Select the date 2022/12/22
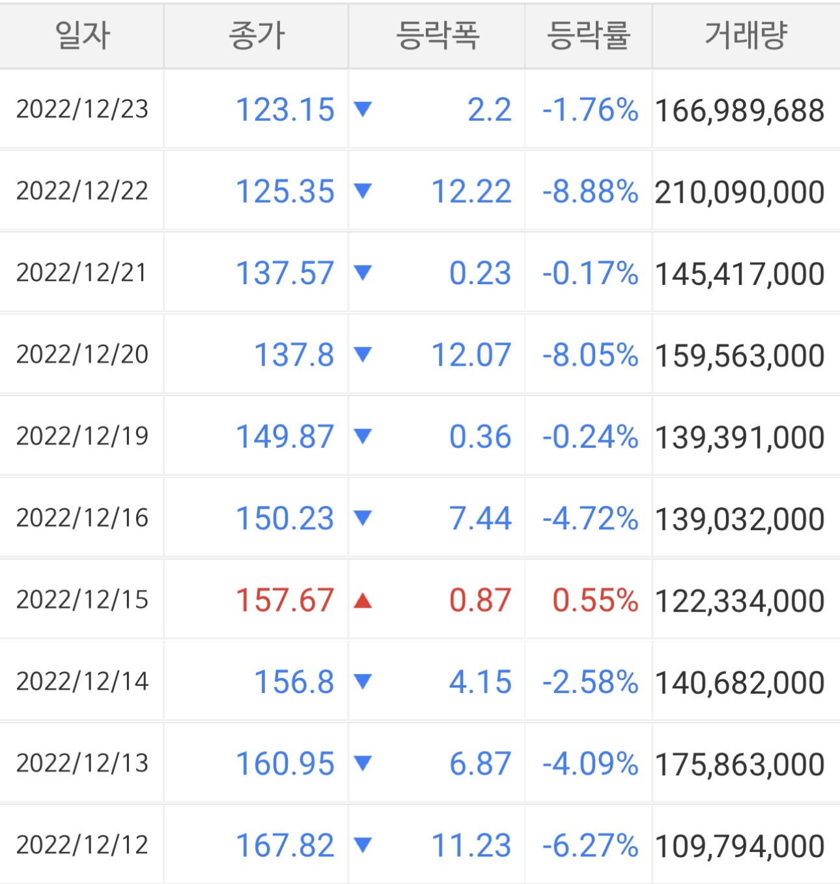Viewport: 840px width, 884px height. pos(83,191)
